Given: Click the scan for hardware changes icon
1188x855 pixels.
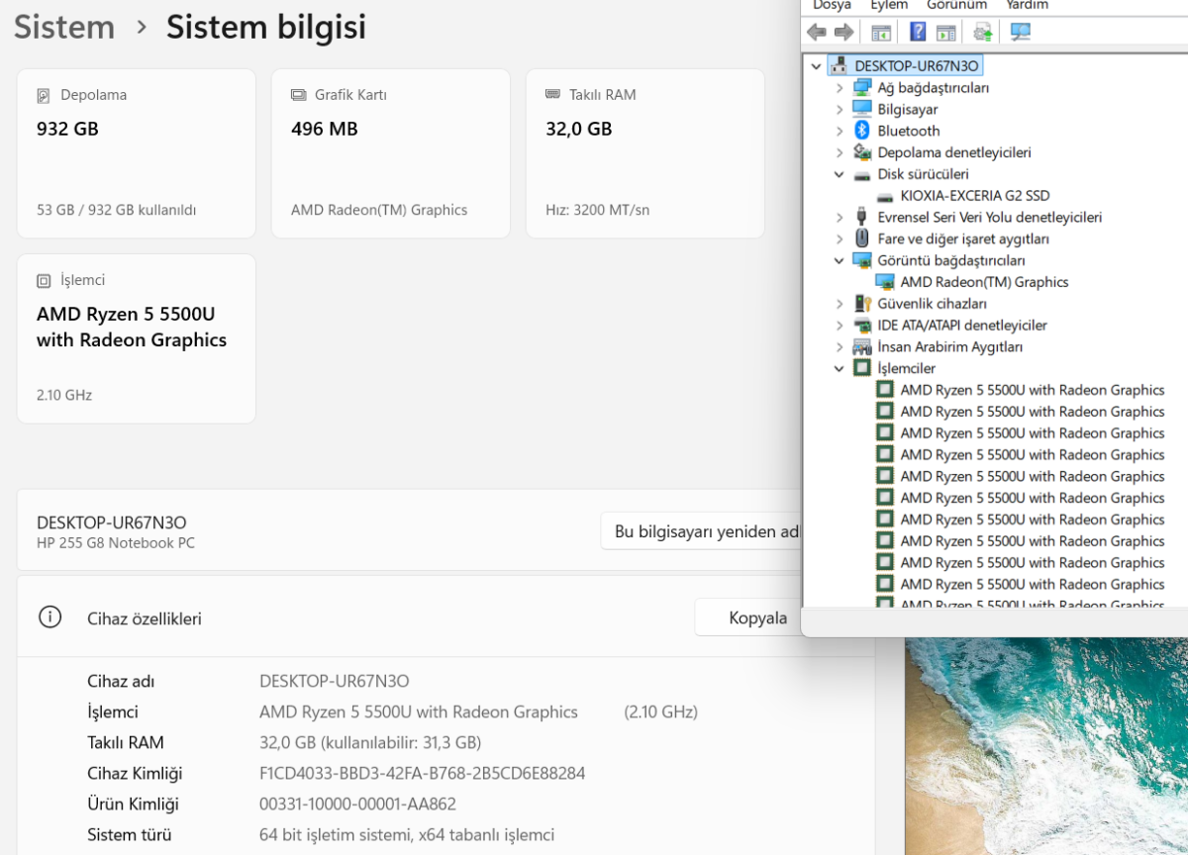Looking at the screenshot, I should (x=1020, y=33).
